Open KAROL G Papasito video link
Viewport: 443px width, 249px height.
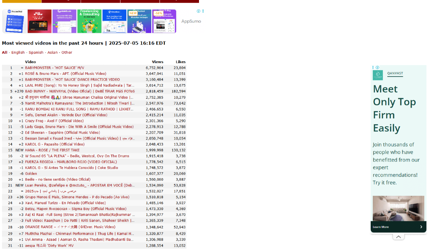55,144
